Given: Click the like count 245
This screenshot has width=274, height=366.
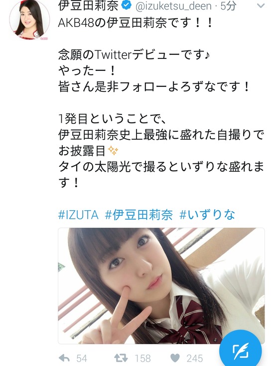Looking at the screenshot, I should tap(195, 359).
